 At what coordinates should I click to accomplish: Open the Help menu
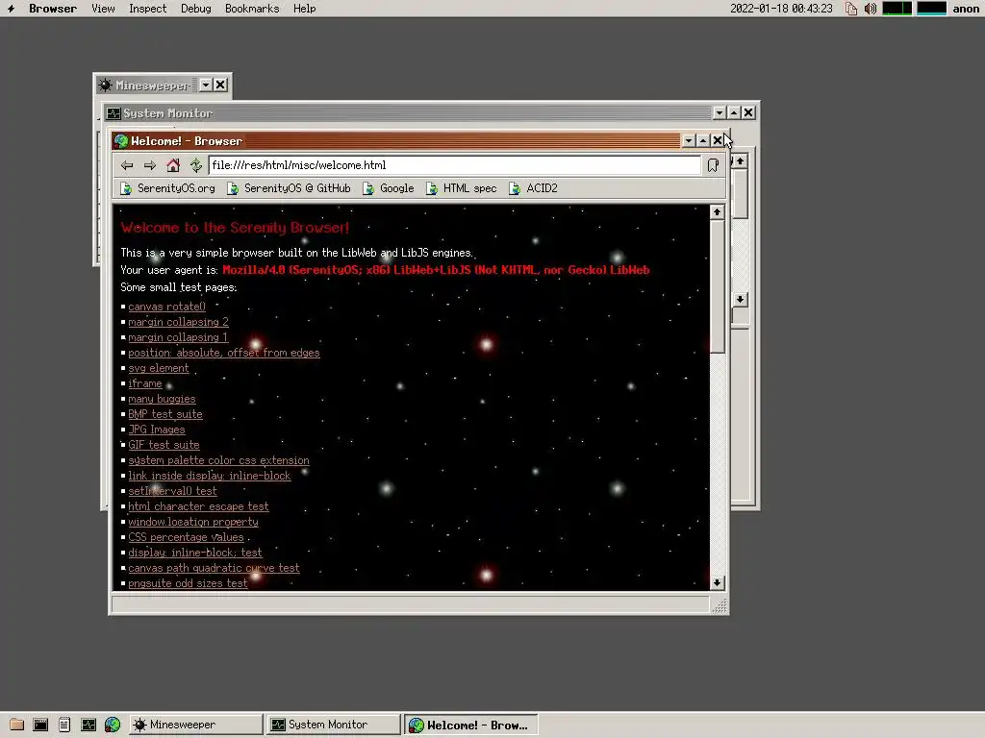pos(304,8)
